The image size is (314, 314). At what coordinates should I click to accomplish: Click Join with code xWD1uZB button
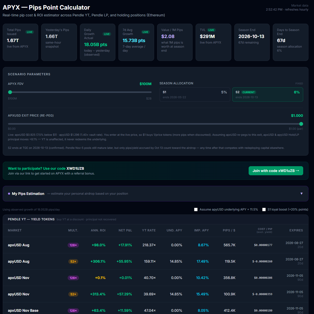pos(276,171)
